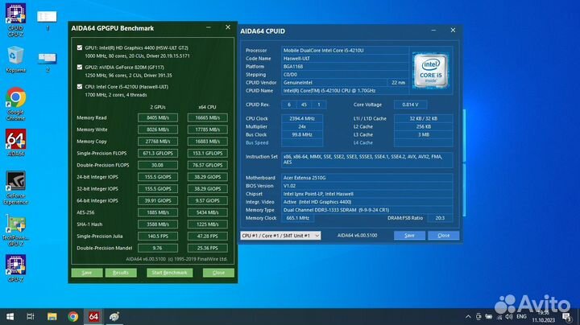Viewport: 580px width, 325px height.
Task: Click the Instruction Set list field
Action: [367, 159]
